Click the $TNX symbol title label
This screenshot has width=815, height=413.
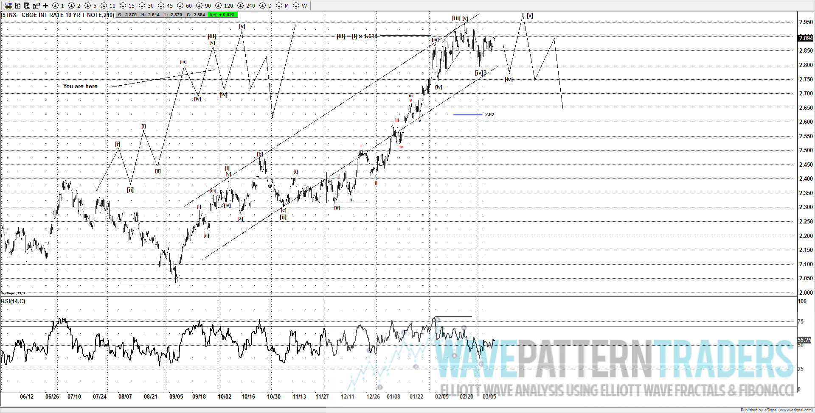tap(57, 15)
